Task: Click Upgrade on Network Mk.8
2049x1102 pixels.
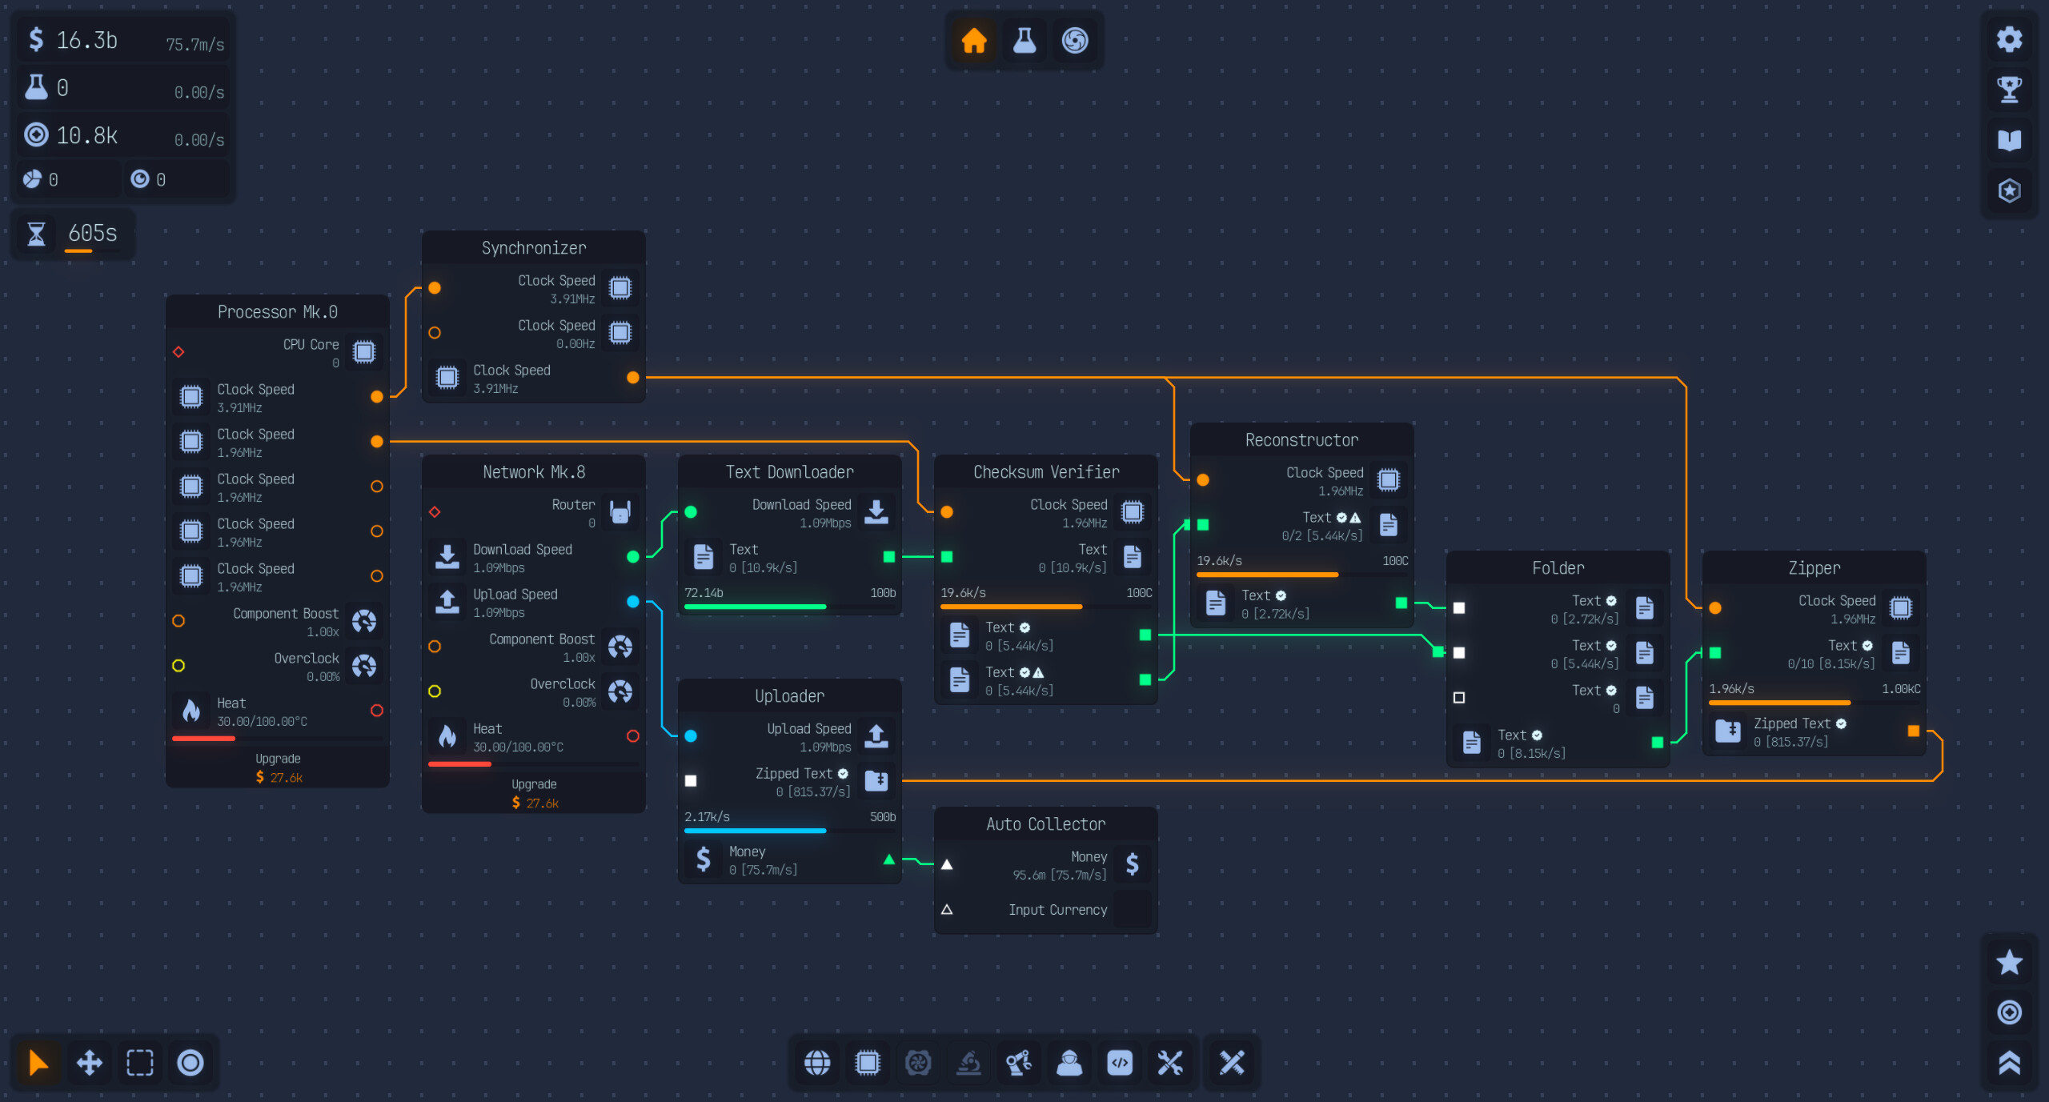Action: (x=533, y=794)
